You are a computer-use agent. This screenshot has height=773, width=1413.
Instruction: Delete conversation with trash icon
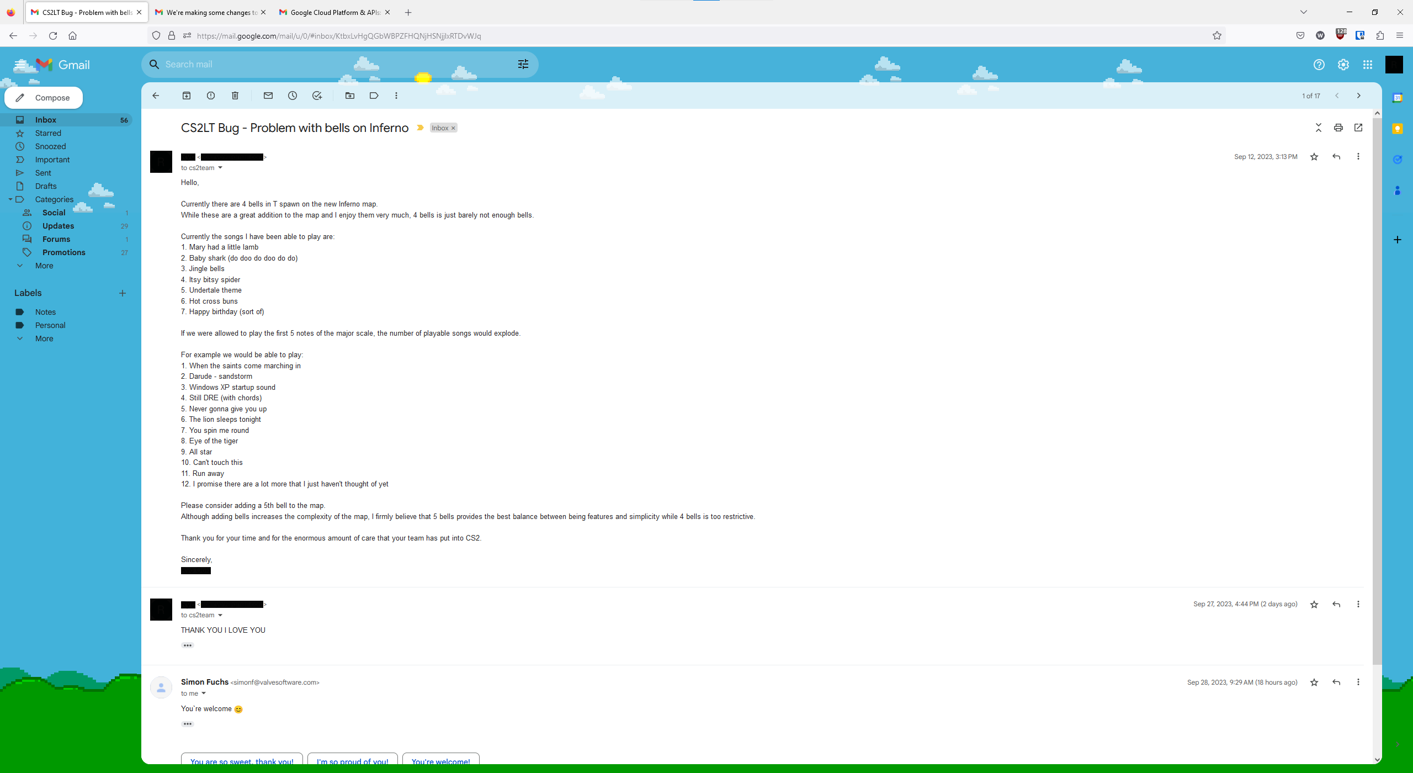[x=235, y=96]
